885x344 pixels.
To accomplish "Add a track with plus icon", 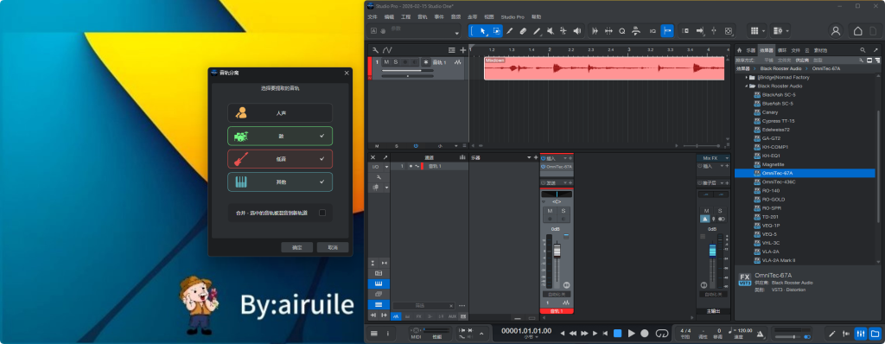I will (463, 50).
